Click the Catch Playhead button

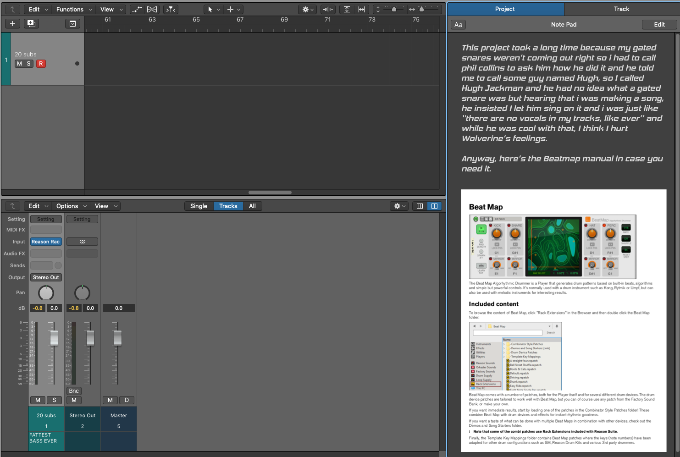(x=171, y=9)
